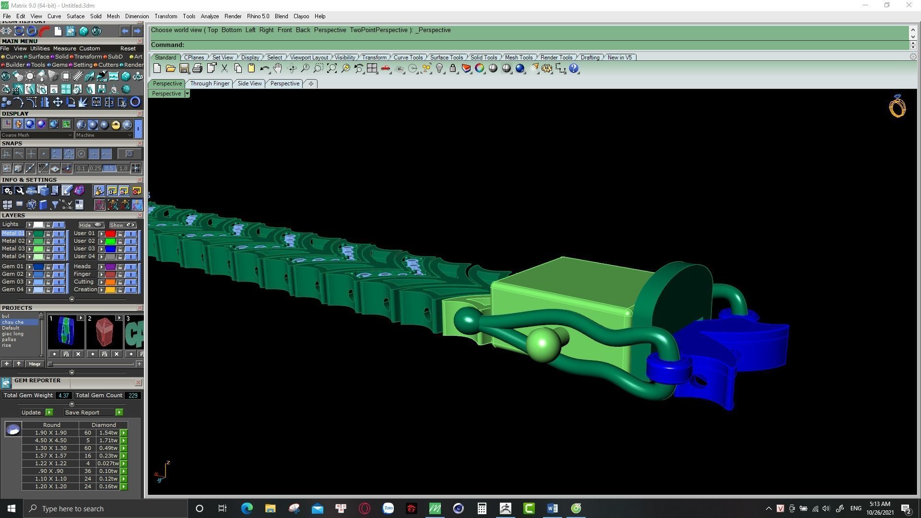Click the Undo arrow icon

[264, 69]
